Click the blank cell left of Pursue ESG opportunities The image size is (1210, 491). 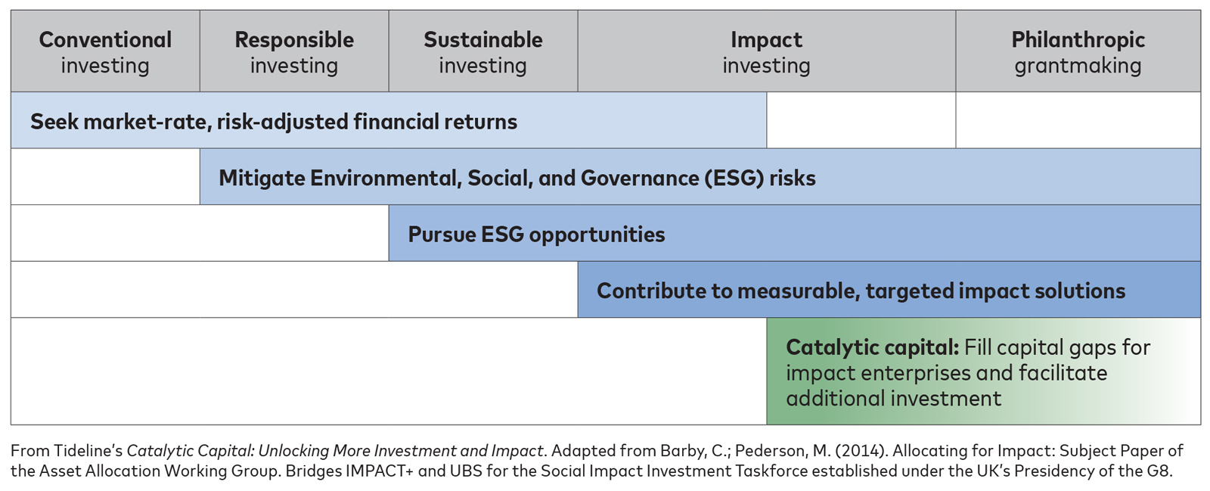(200, 233)
